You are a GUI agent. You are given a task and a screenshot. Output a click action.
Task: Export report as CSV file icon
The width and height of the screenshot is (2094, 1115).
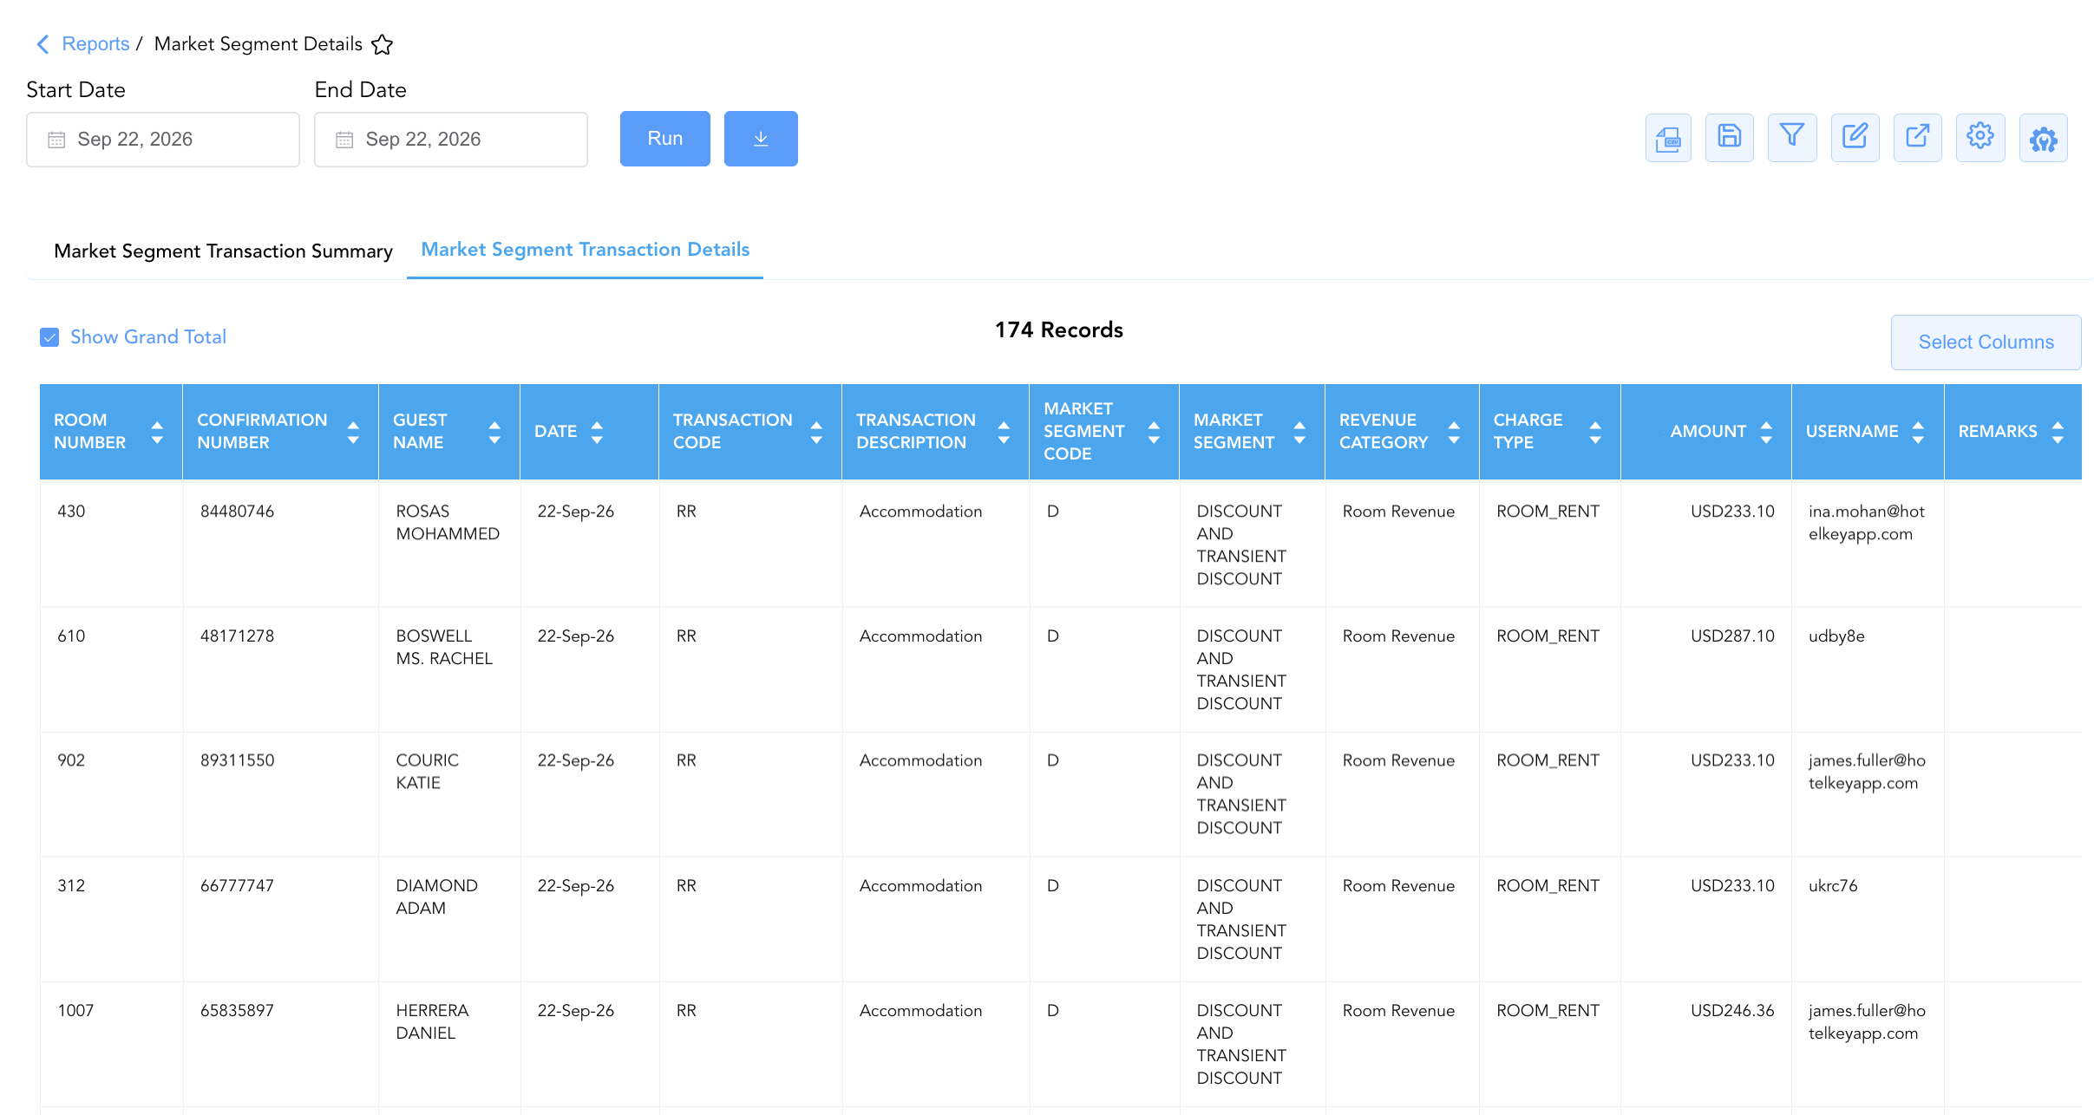pyautogui.click(x=1668, y=138)
